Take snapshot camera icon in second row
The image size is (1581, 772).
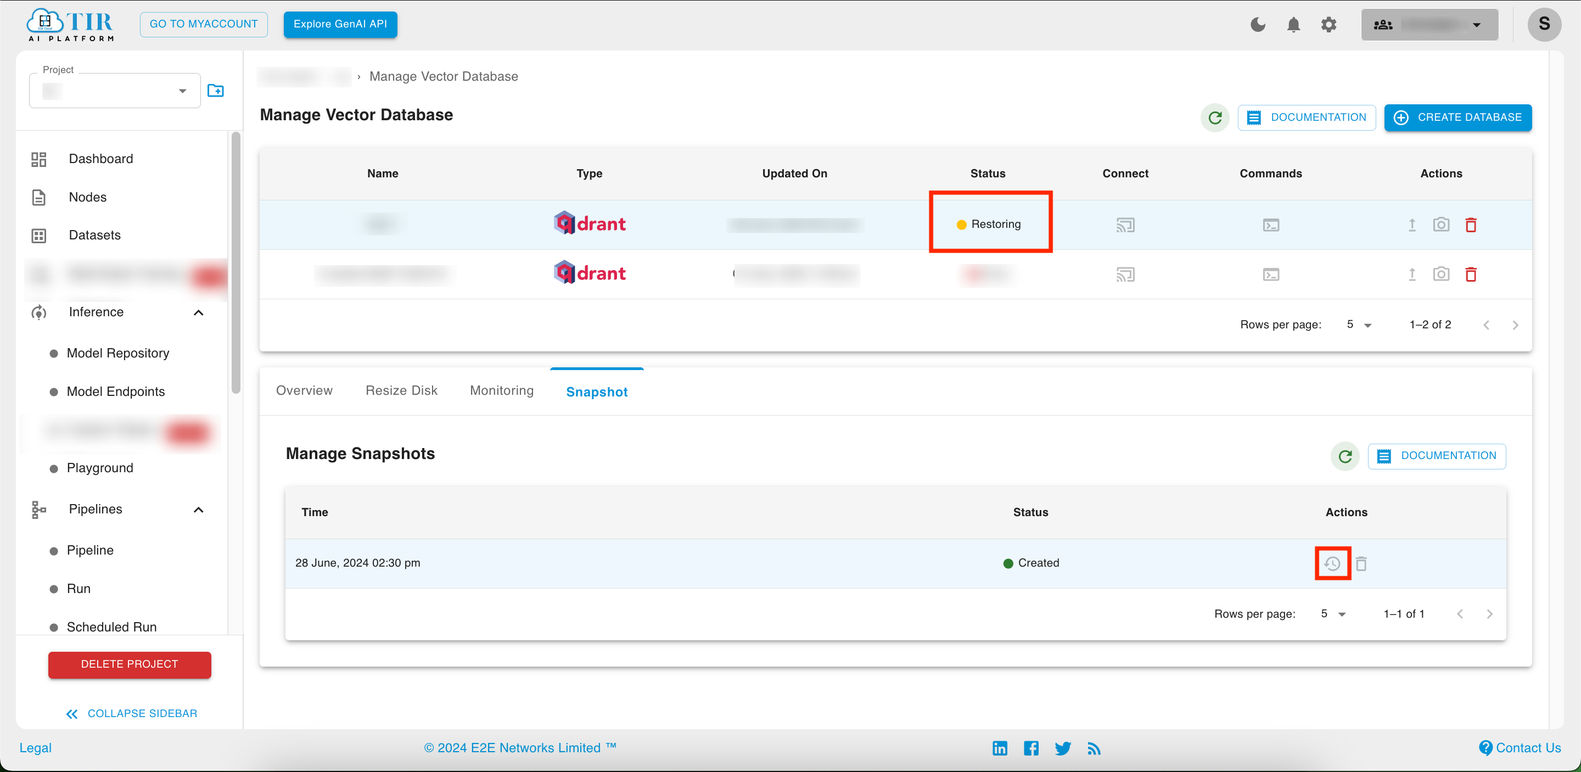[x=1440, y=273]
